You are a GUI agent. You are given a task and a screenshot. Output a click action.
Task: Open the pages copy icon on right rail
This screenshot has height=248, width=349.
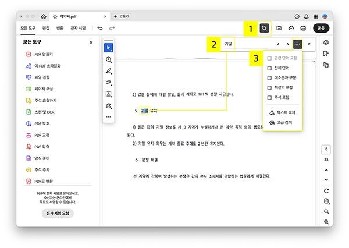click(x=326, y=65)
